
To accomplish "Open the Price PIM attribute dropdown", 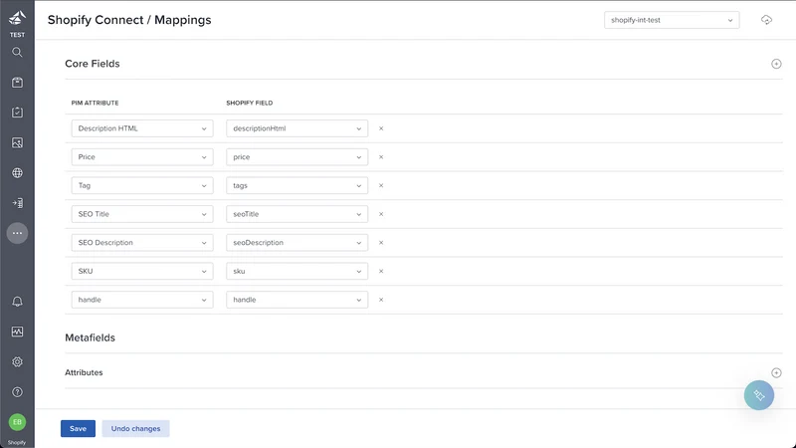I will [142, 157].
